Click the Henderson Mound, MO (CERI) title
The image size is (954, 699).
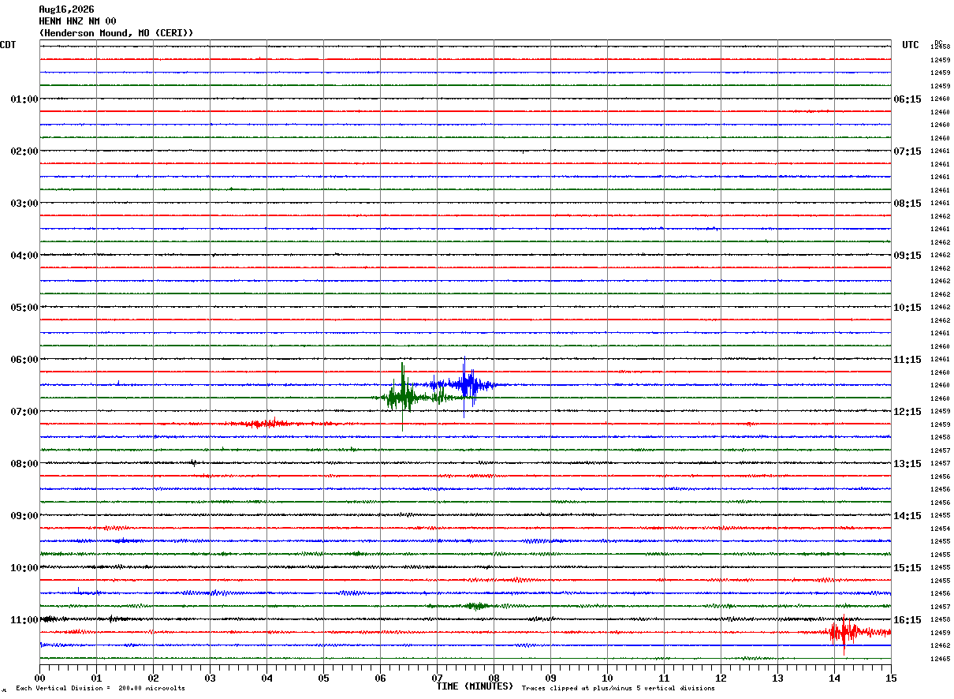click(116, 33)
